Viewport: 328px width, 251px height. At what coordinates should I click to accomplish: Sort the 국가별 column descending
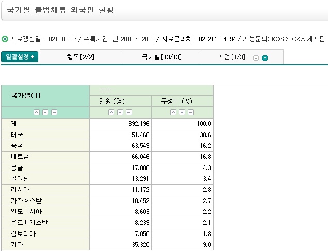45,112
